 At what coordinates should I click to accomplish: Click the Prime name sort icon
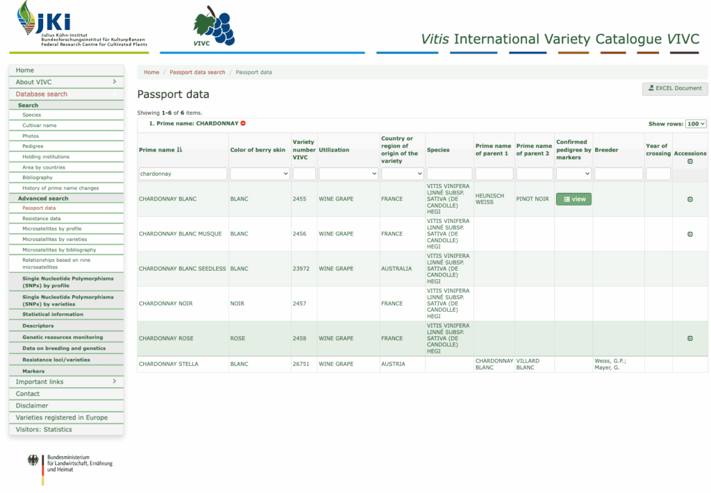point(180,150)
